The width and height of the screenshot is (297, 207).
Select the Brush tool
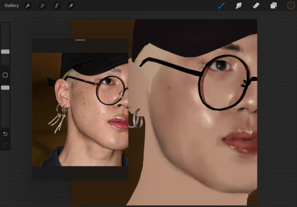(221, 5)
